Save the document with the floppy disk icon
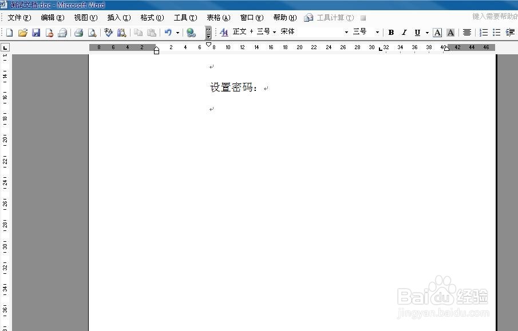Viewport: 518px width, 331px height. (36, 33)
